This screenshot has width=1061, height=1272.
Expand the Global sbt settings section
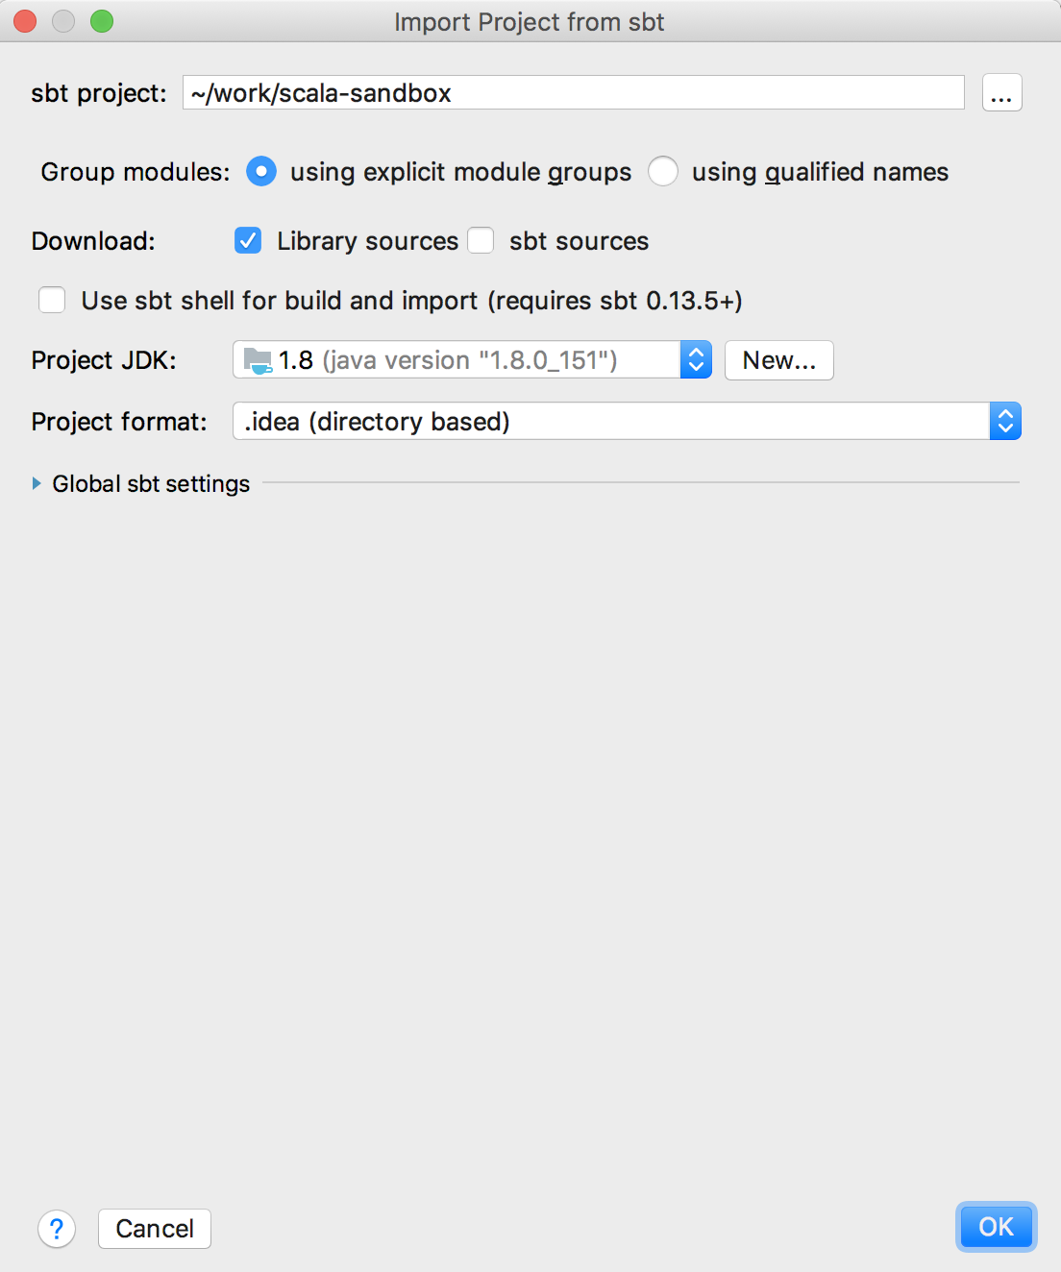click(x=150, y=483)
